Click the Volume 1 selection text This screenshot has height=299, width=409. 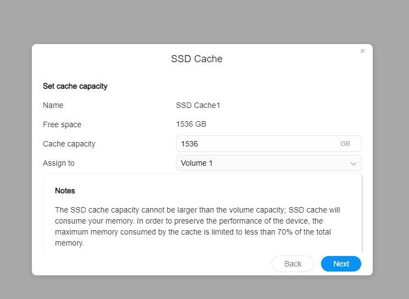click(196, 163)
